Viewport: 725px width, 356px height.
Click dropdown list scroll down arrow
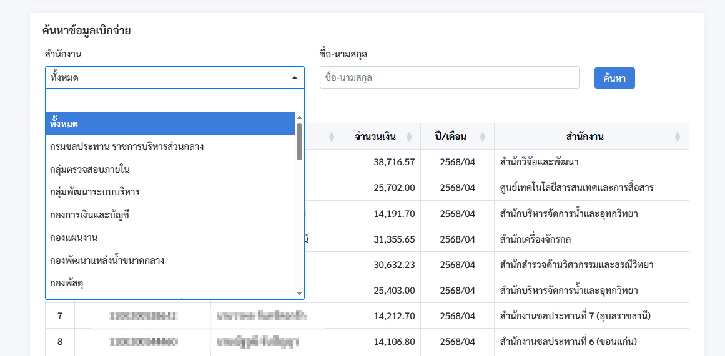pyautogui.click(x=299, y=293)
